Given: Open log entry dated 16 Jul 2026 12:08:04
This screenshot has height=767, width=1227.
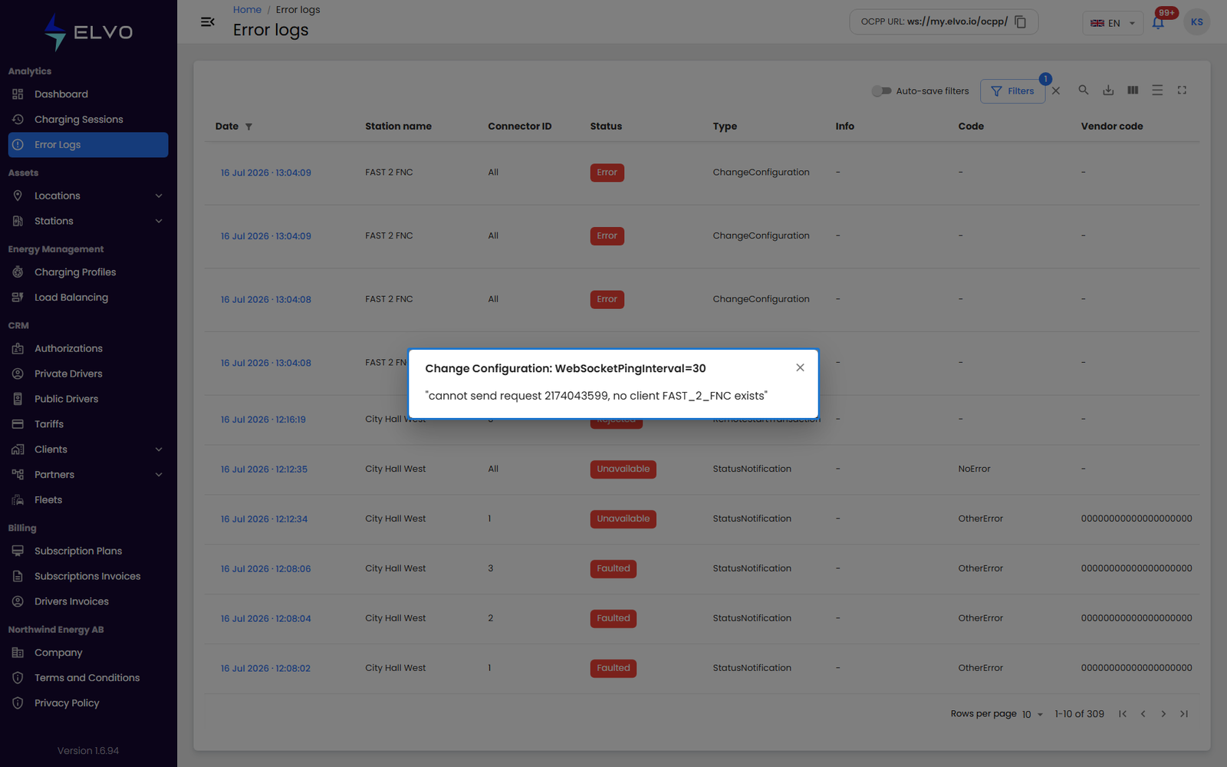Looking at the screenshot, I should point(265,619).
